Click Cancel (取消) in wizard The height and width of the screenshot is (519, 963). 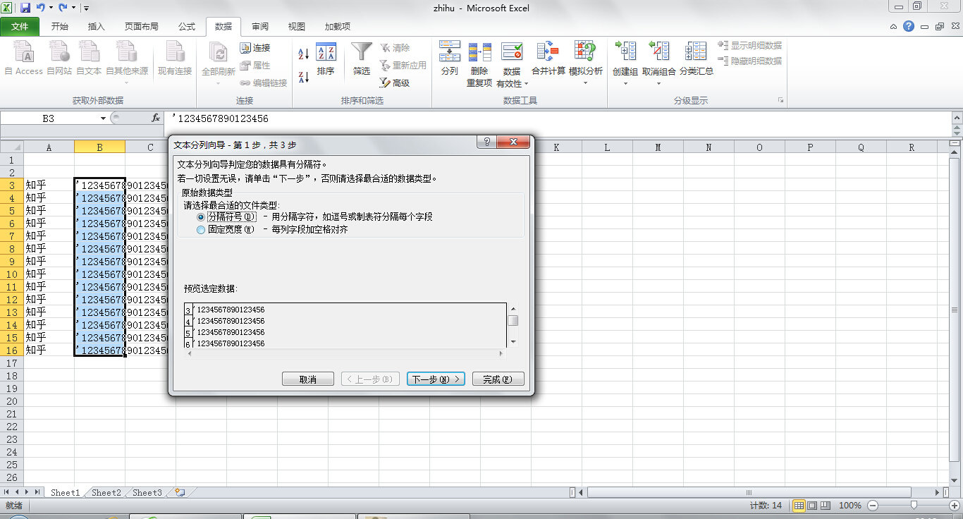point(308,379)
